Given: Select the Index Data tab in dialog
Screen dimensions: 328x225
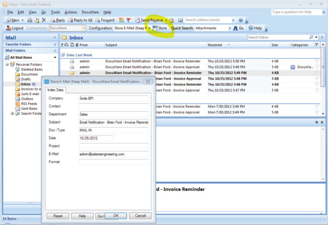Looking at the screenshot, I should (x=55, y=90).
